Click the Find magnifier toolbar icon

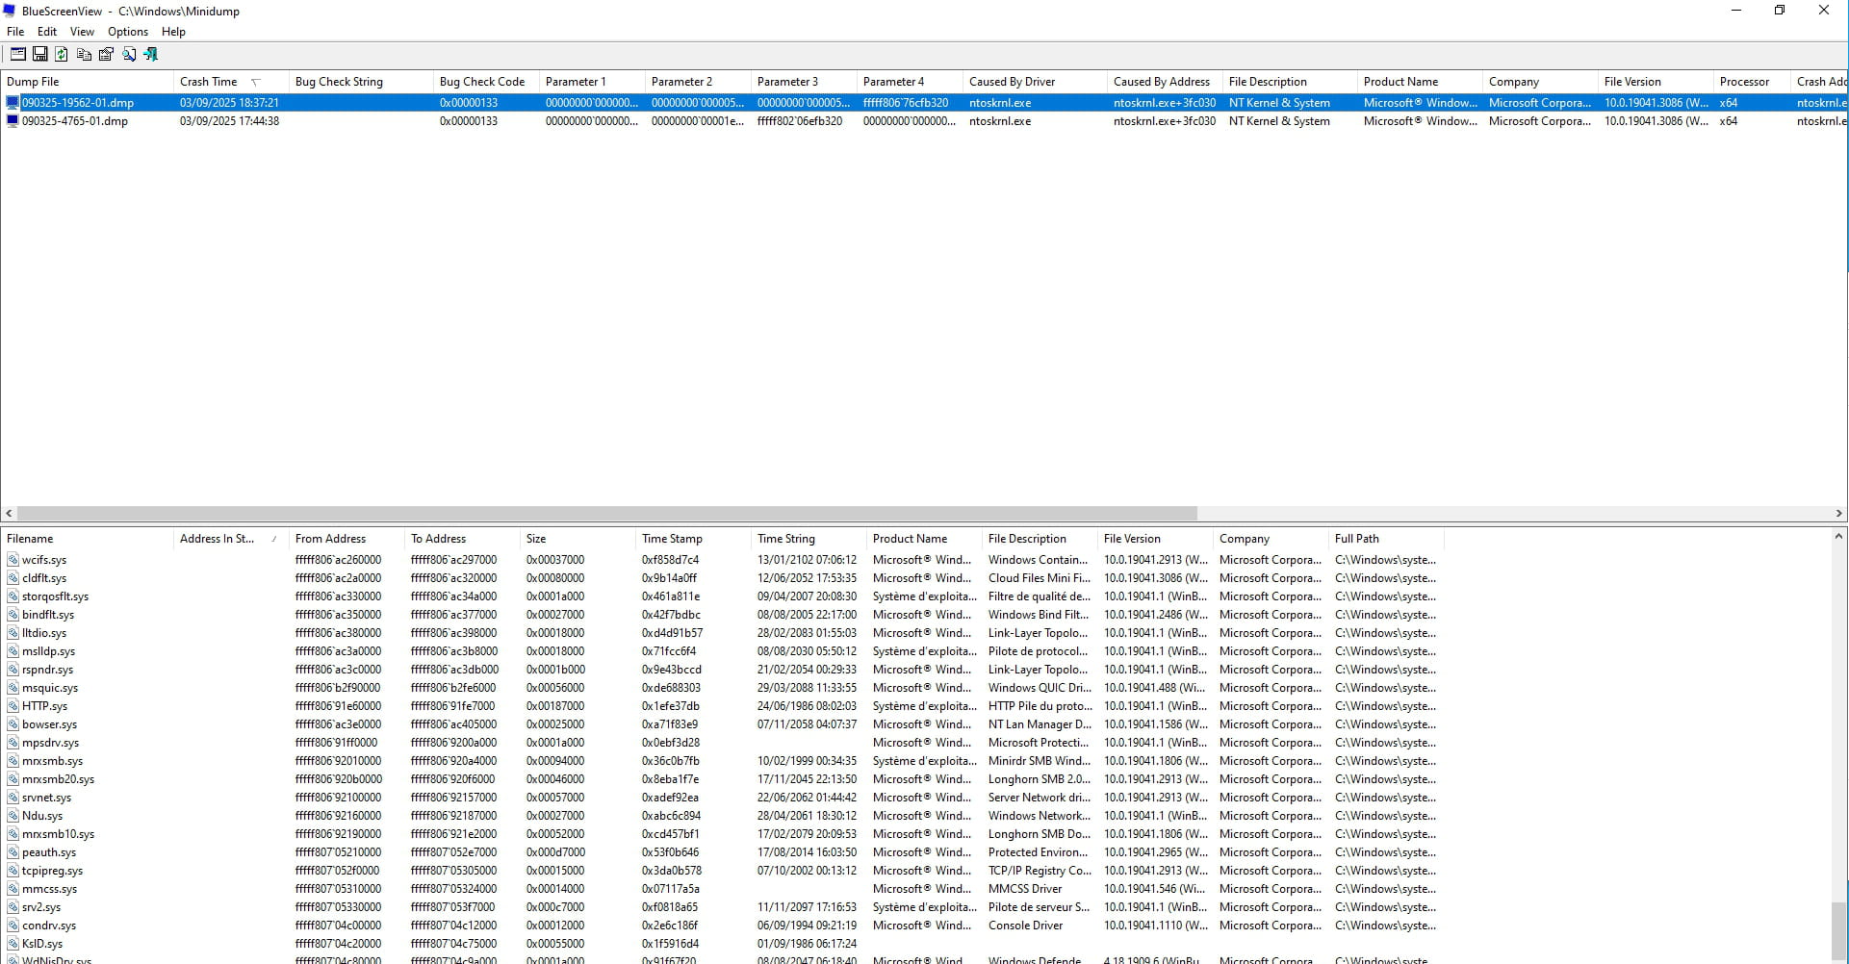[x=129, y=54]
